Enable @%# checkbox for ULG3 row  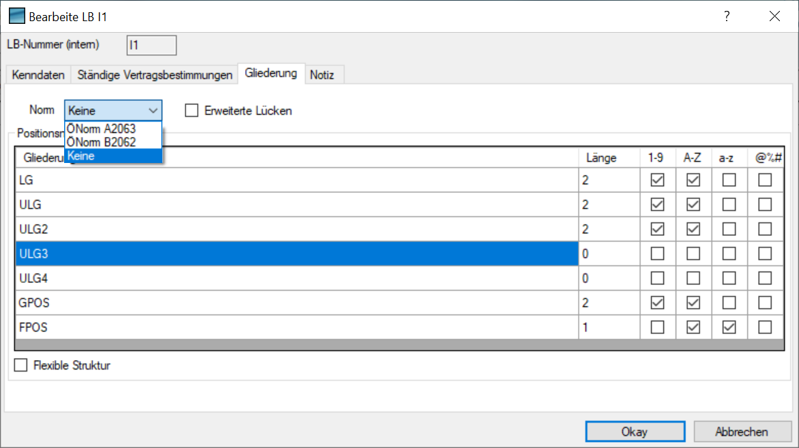(x=765, y=254)
